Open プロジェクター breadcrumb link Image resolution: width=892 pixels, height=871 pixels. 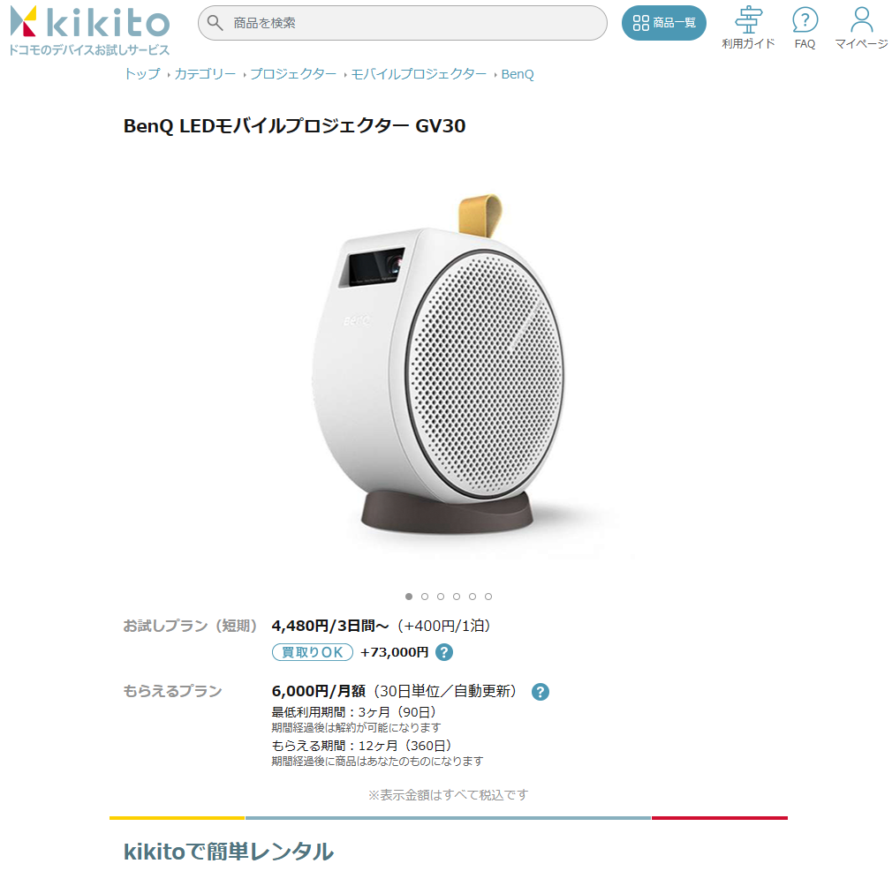pos(293,74)
